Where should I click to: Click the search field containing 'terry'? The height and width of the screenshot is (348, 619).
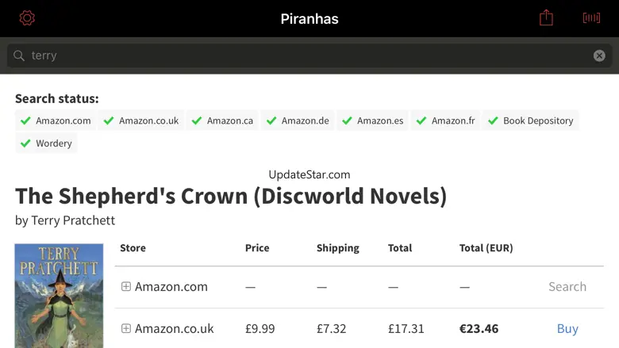pos(309,55)
